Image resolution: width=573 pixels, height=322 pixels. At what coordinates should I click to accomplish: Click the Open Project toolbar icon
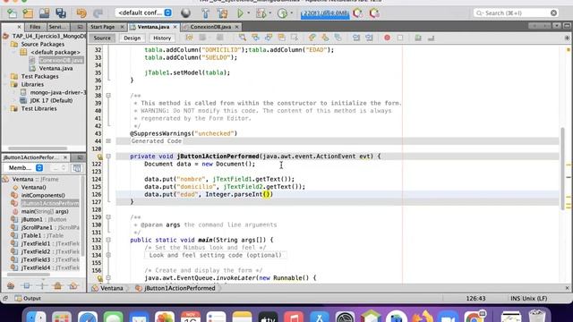tap(44, 13)
